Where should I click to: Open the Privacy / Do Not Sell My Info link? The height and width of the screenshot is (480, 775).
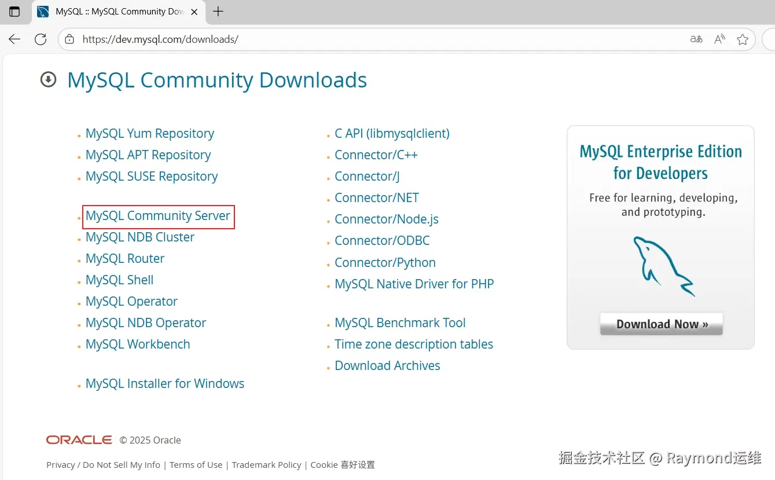[103, 464]
